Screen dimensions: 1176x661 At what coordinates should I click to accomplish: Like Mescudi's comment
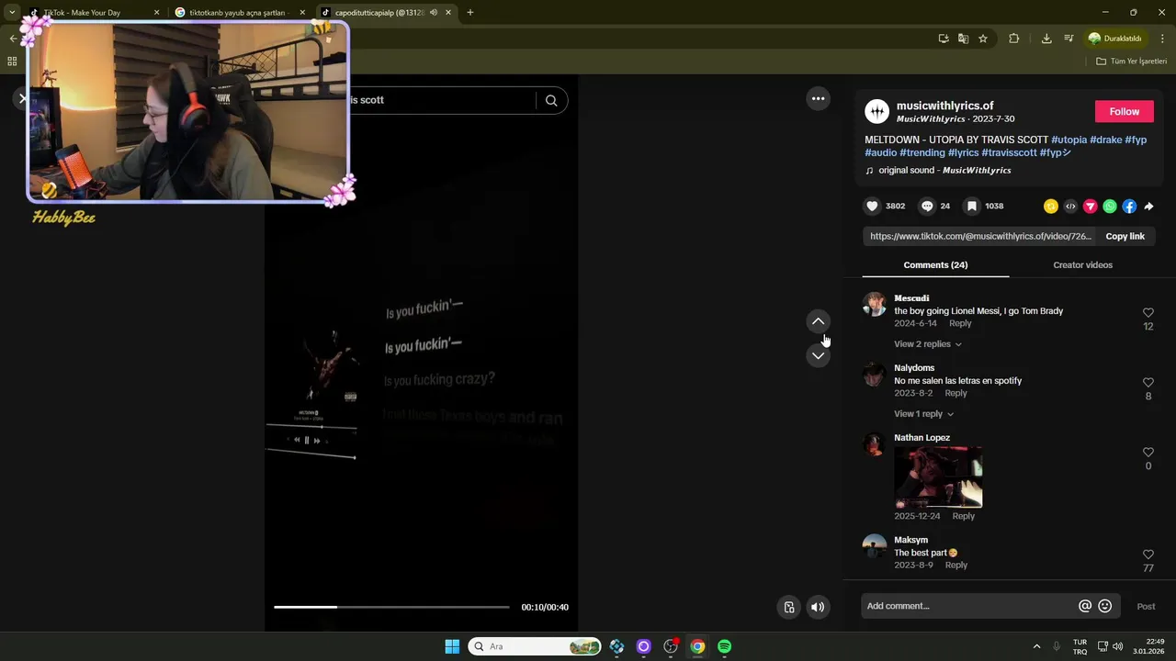click(1148, 313)
